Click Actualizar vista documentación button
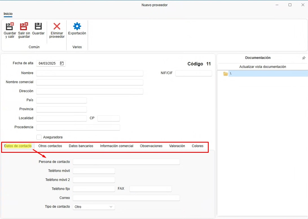Screen dimensions: 308x219 coord(263,67)
